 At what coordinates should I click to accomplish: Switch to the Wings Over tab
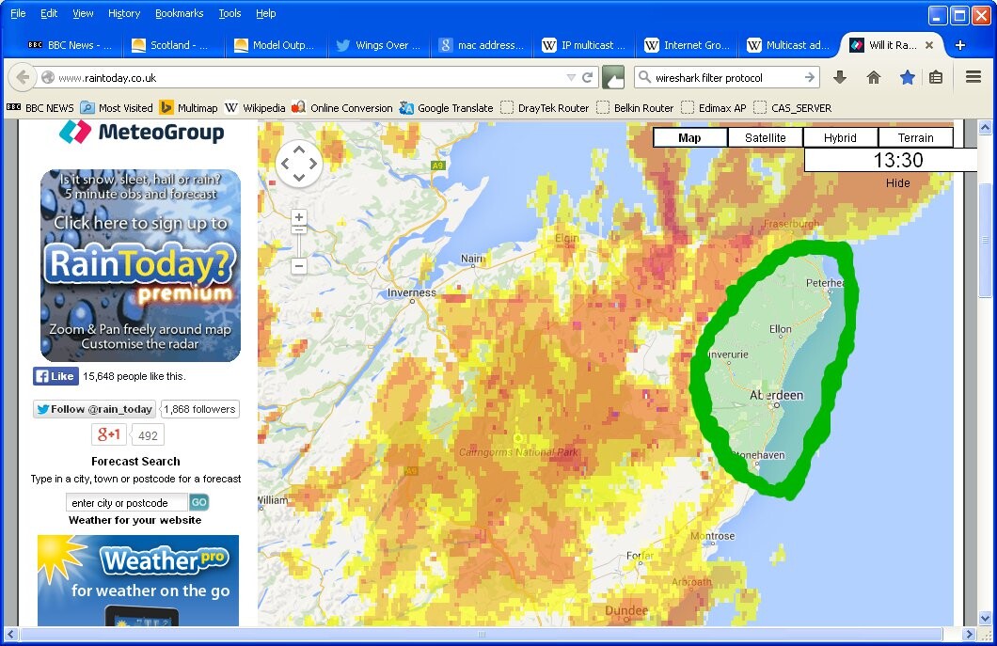(378, 45)
